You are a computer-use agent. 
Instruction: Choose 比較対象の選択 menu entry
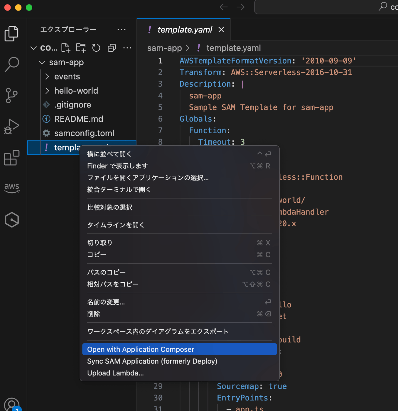179,207
